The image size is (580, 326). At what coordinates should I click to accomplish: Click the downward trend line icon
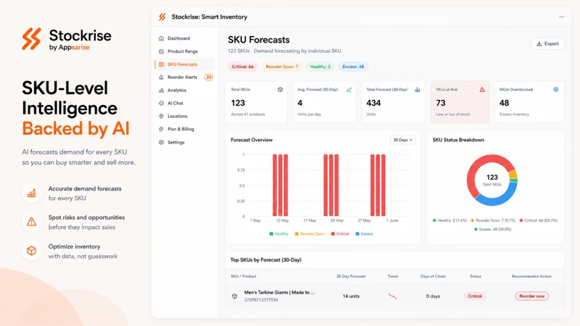coord(392,296)
